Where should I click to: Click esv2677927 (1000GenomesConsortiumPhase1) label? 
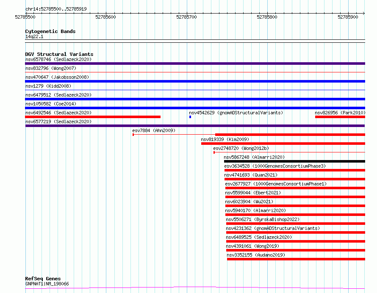click(276, 184)
